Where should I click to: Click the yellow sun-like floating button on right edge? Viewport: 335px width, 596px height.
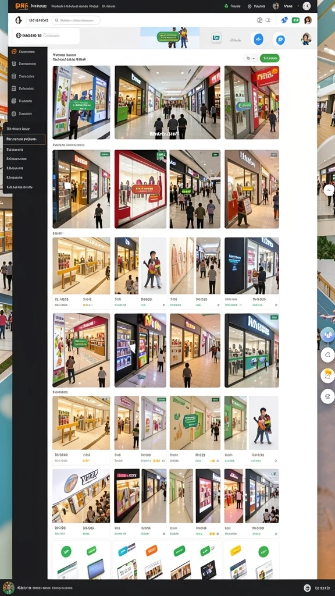(x=327, y=375)
